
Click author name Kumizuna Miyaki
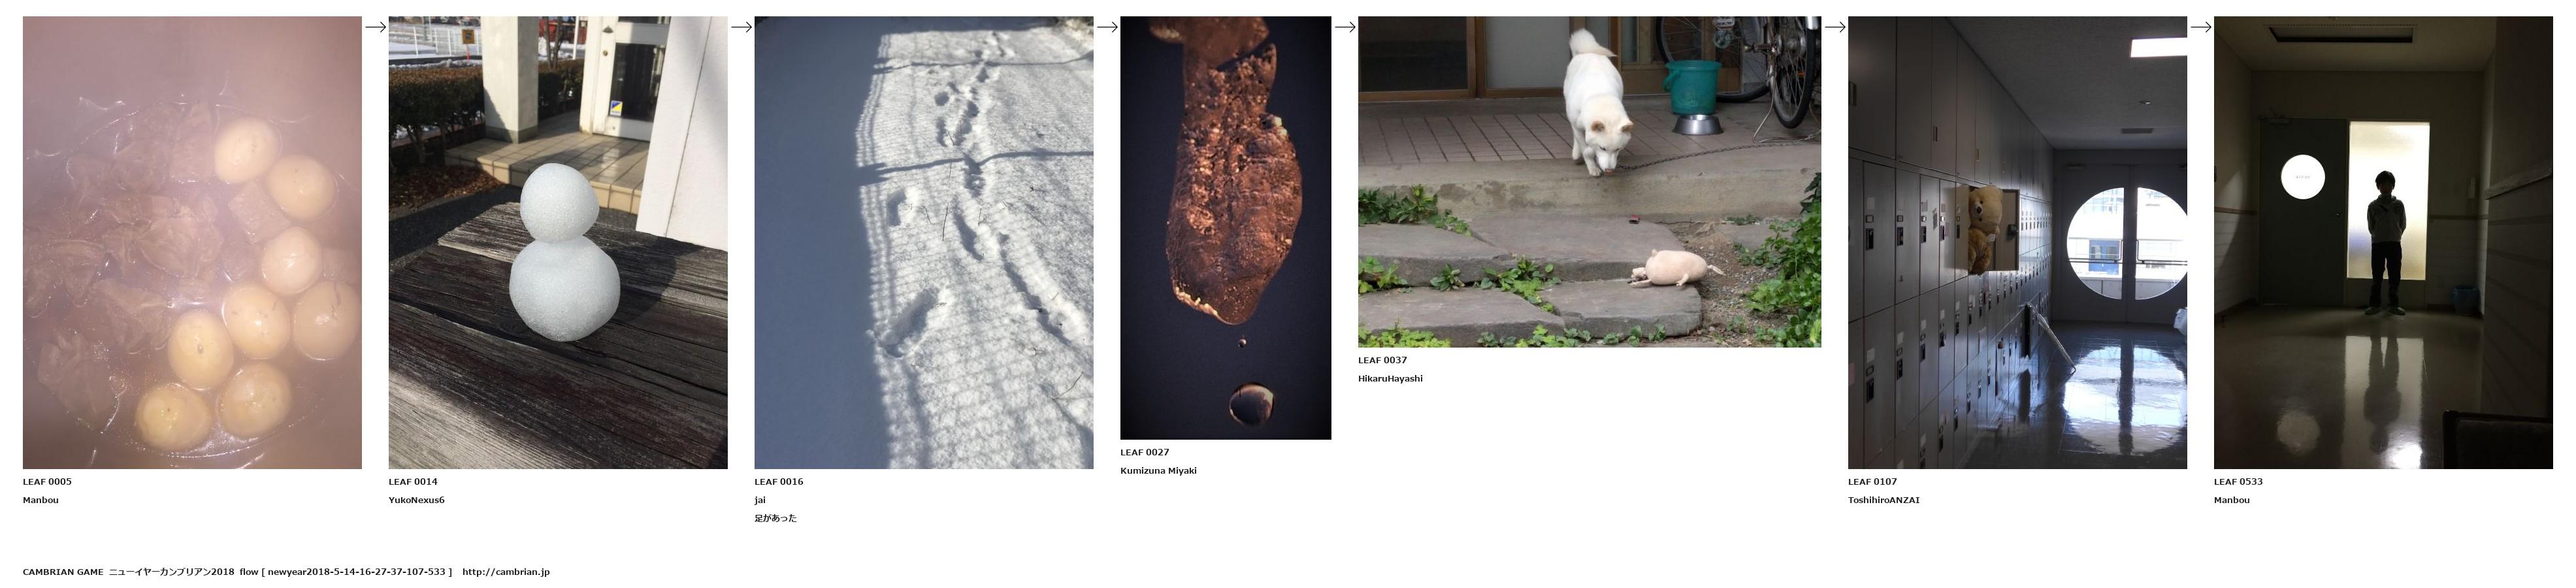1158,471
